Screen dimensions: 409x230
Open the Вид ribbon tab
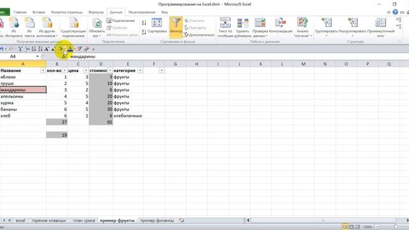(164, 12)
